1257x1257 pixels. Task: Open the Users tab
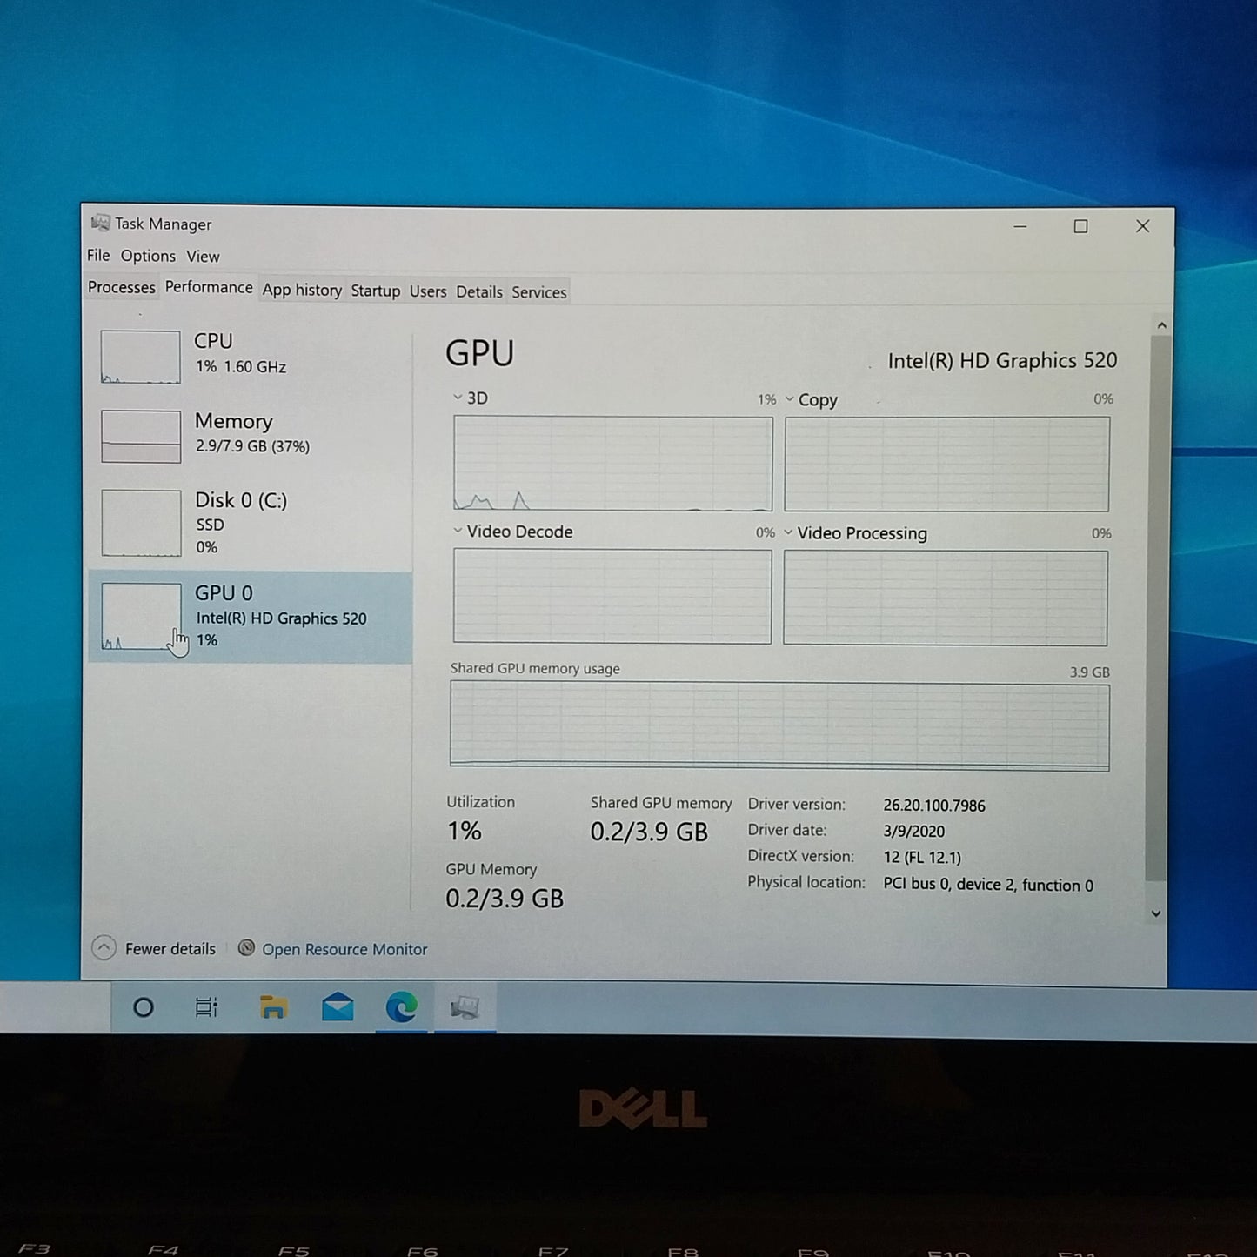428,291
